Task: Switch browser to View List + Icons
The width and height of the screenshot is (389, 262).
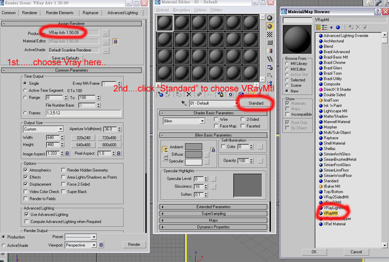Action: point(324,27)
